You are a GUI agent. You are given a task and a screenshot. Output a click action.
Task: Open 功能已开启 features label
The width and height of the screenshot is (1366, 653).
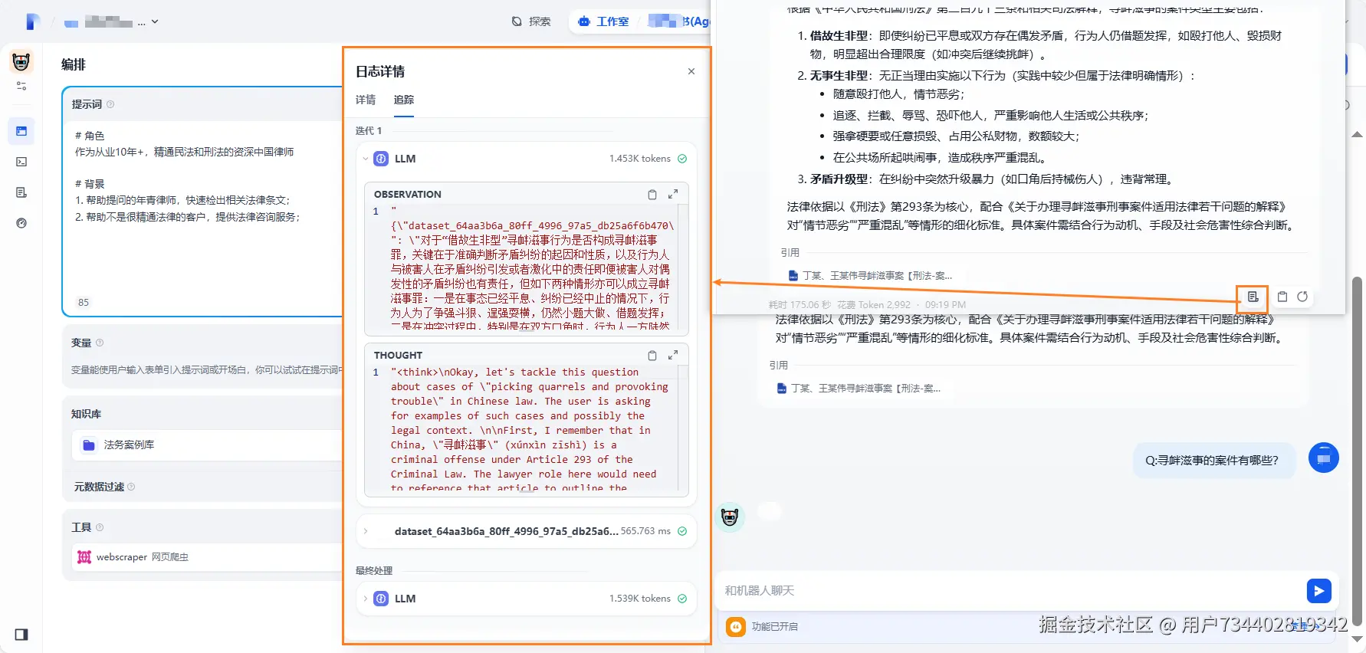point(774,627)
